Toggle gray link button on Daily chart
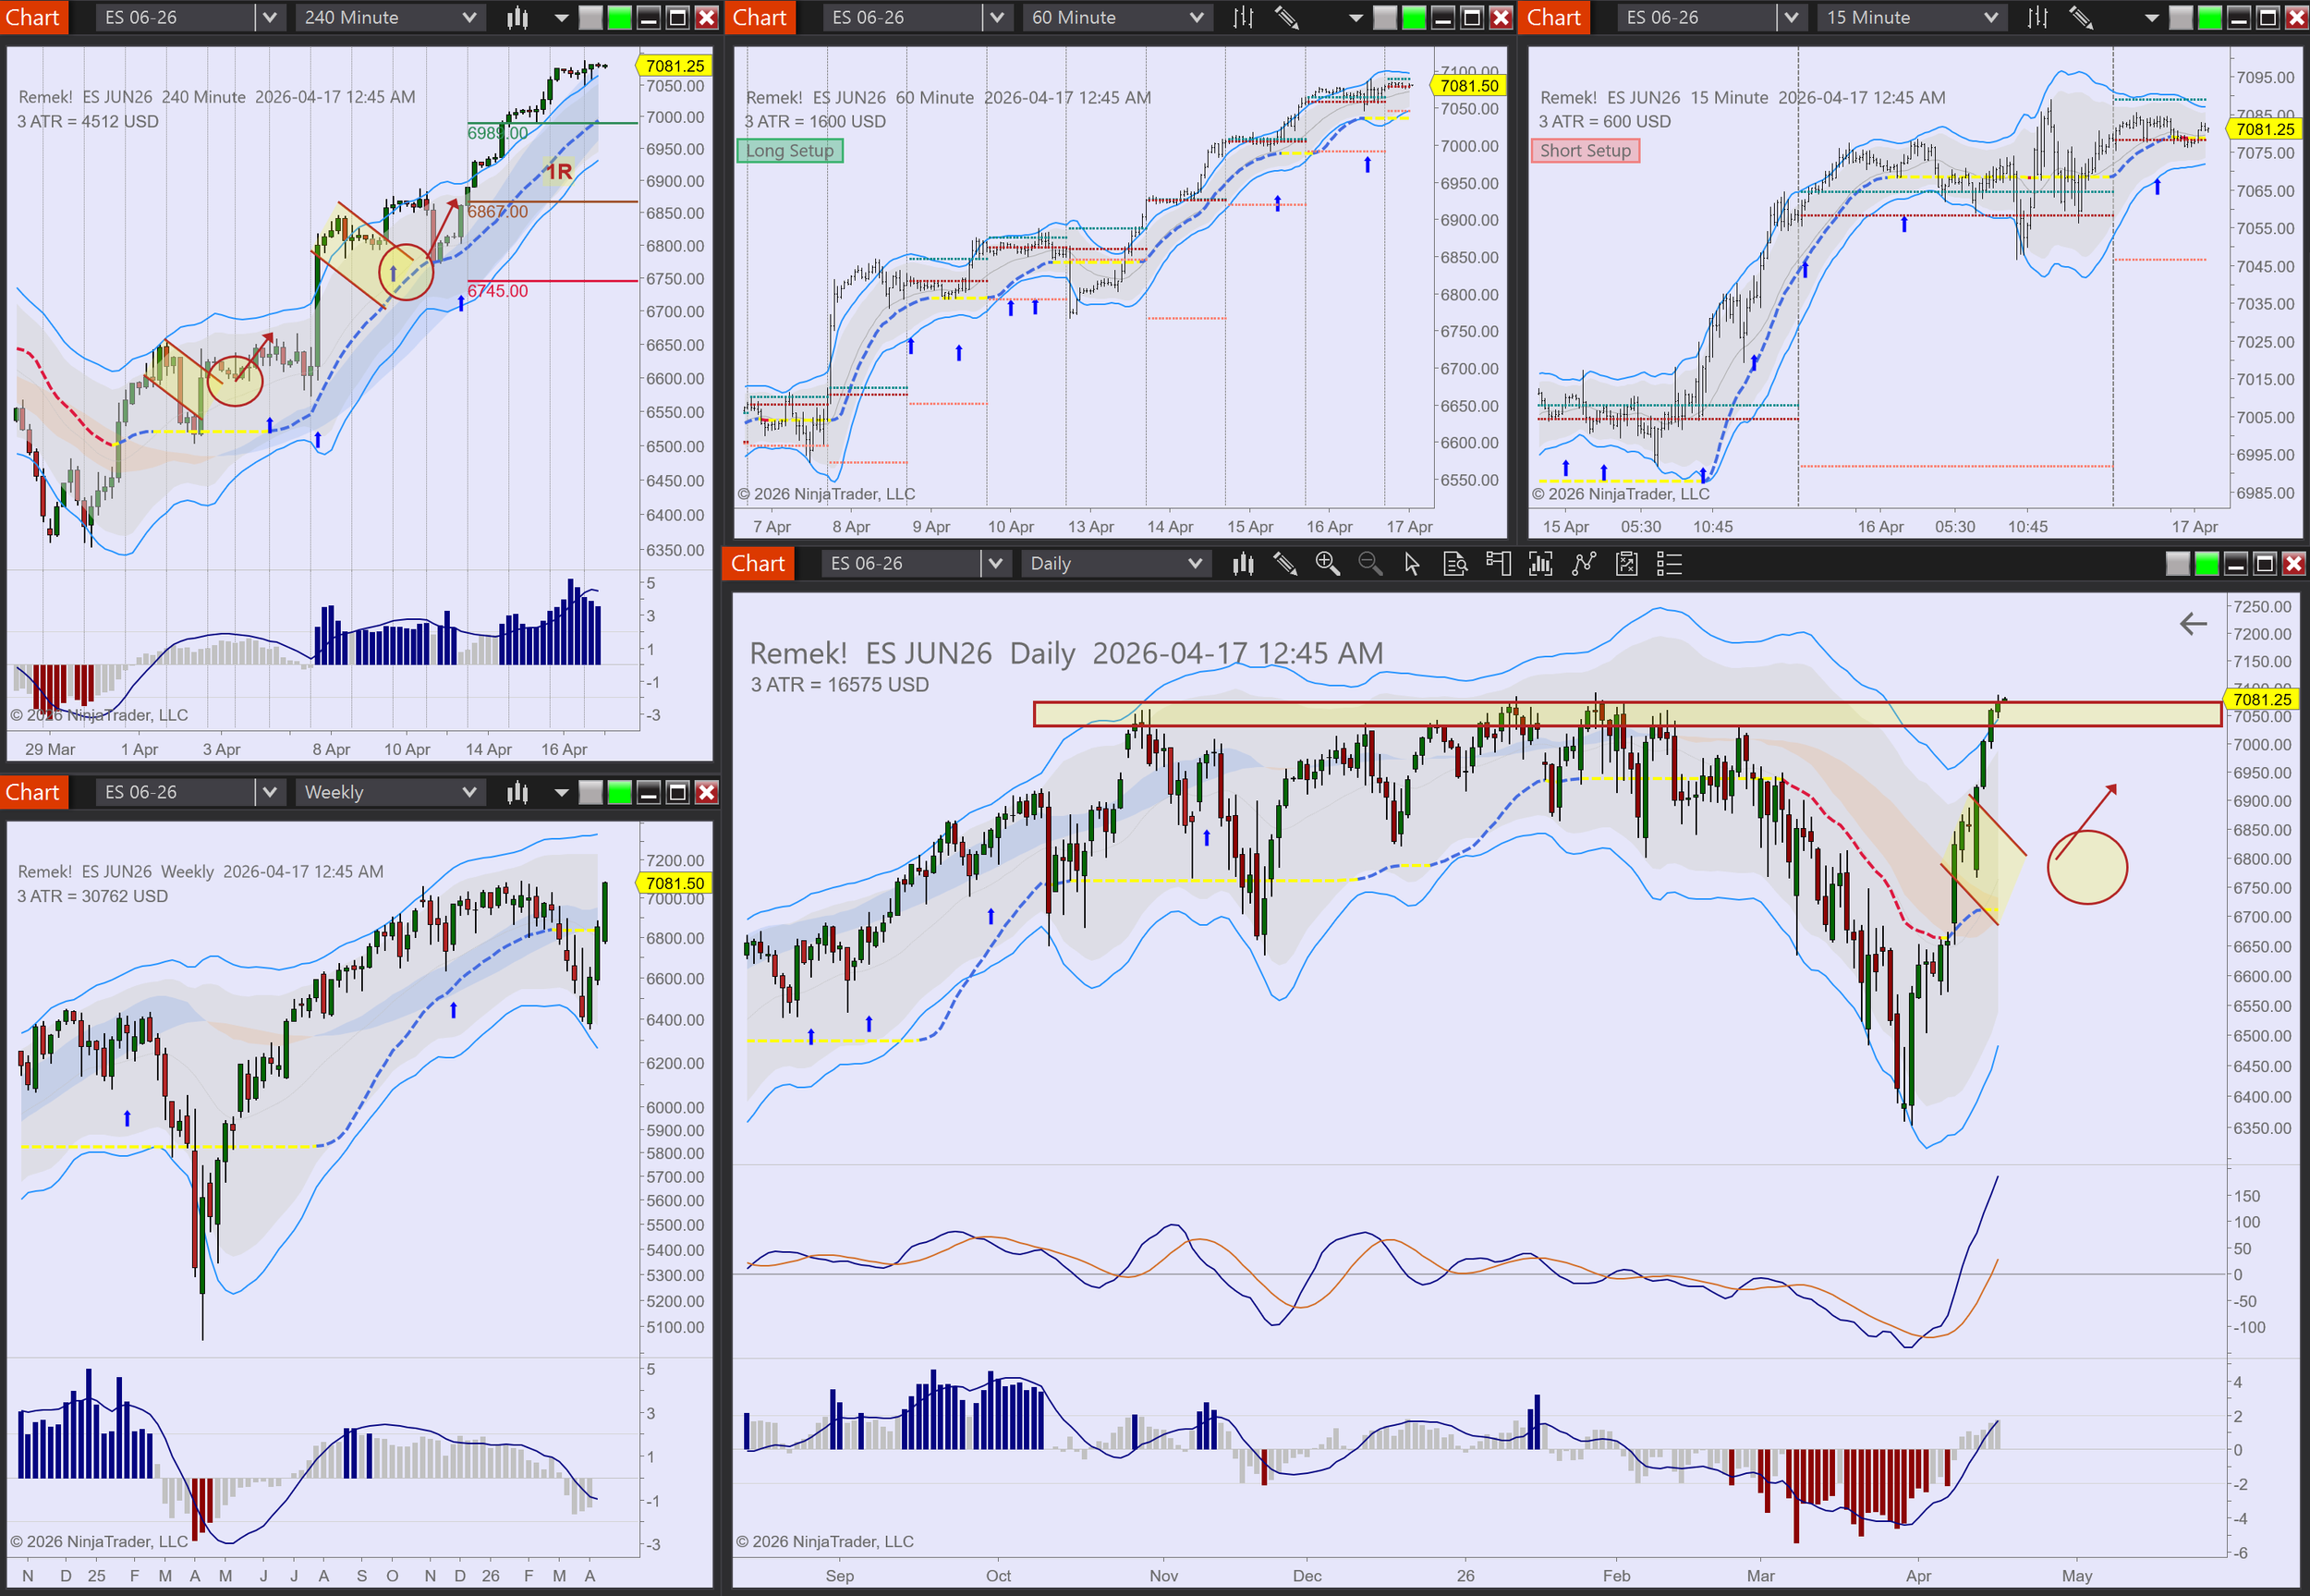 2177,564
